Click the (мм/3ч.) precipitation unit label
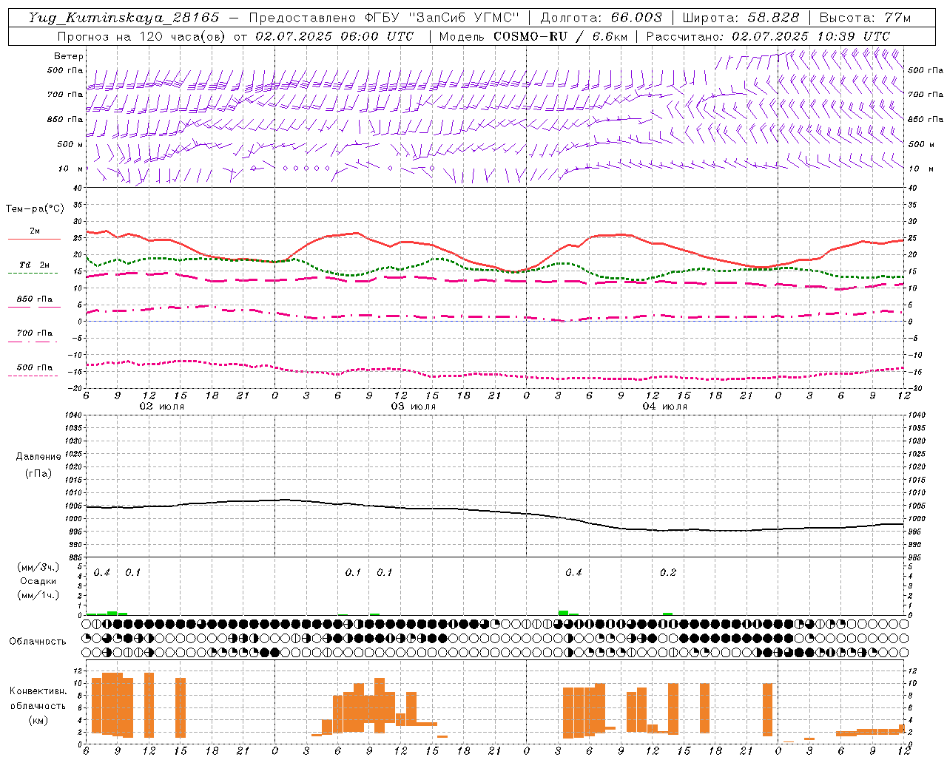Image resolution: width=947 pixels, height=757 pixels. coord(38,567)
